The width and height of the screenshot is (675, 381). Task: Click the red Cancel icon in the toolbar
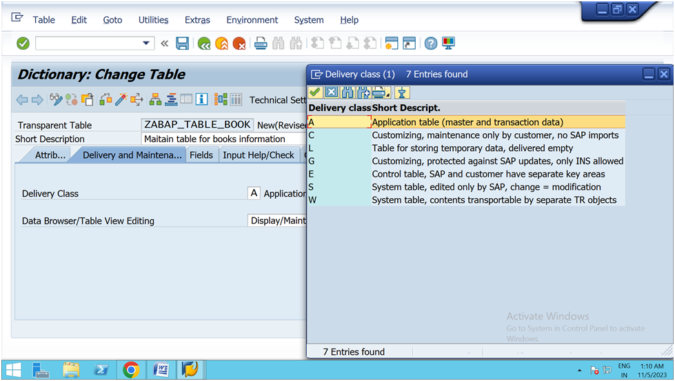click(x=239, y=43)
